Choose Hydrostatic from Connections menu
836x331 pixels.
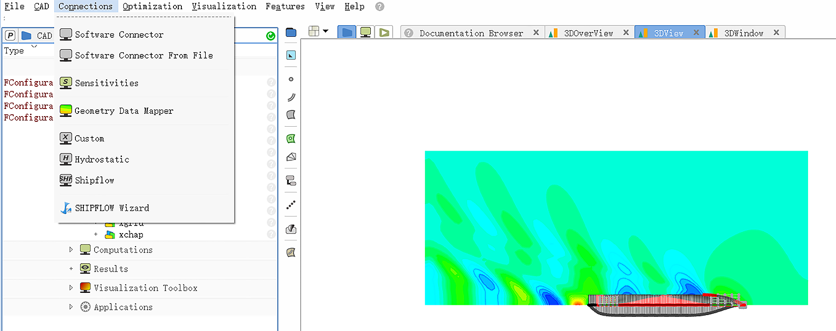pyautogui.click(x=145, y=159)
